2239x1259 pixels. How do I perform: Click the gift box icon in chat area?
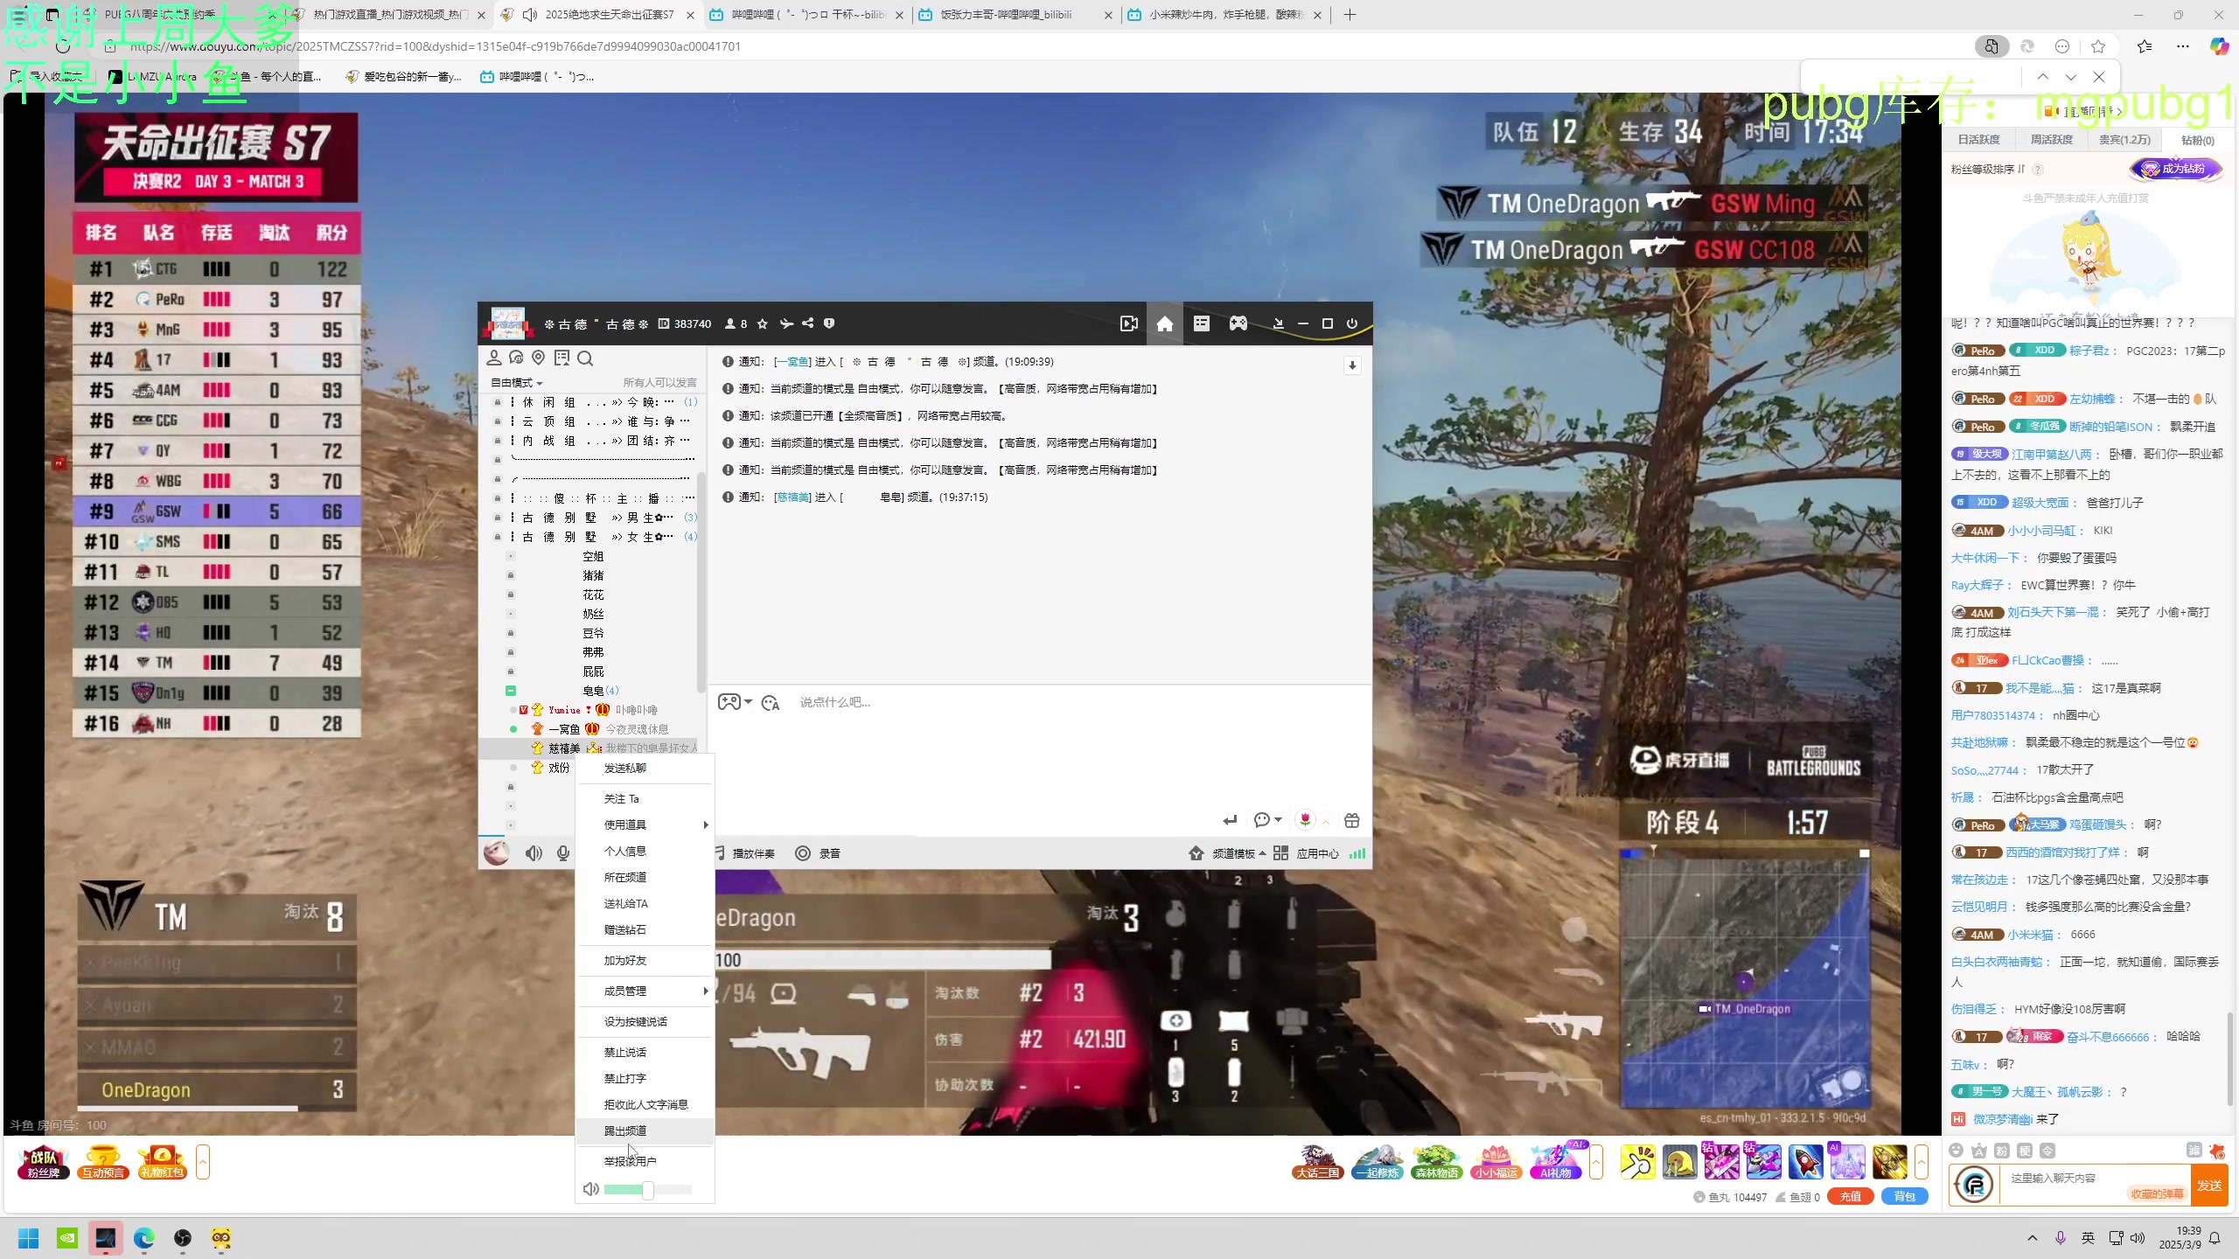(x=1352, y=820)
